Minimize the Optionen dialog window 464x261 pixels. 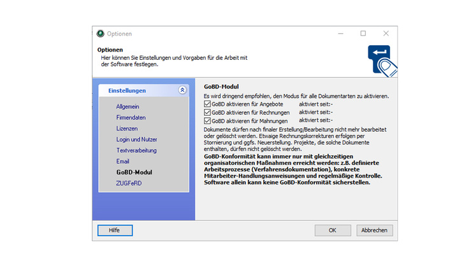(340, 34)
